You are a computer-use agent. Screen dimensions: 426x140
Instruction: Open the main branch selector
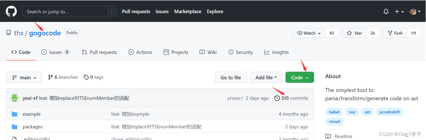(x=24, y=78)
